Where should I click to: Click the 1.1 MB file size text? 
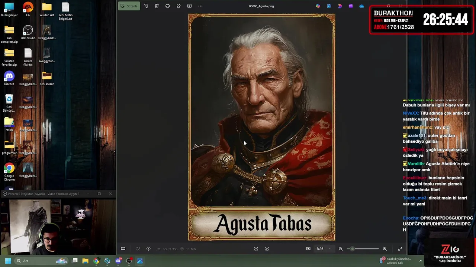click(191, 249)
